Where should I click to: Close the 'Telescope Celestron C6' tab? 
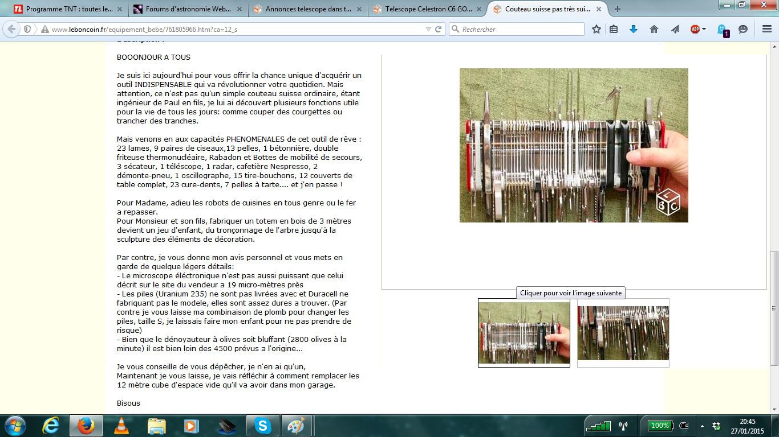pyautogui.click(x=478, y=9)
